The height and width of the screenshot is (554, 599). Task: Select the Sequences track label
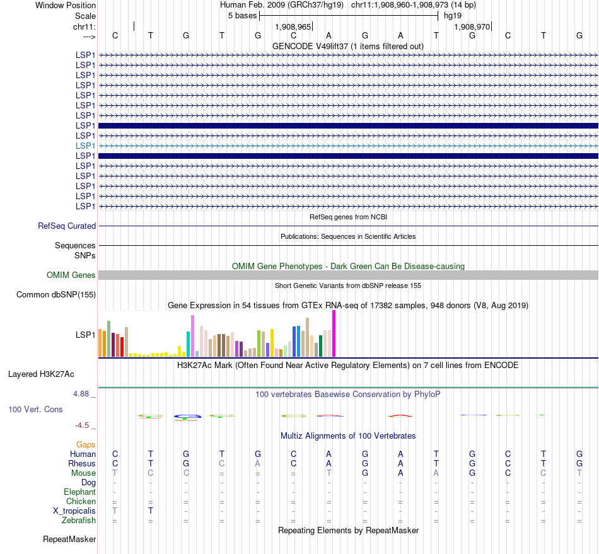tap(75, 246)
